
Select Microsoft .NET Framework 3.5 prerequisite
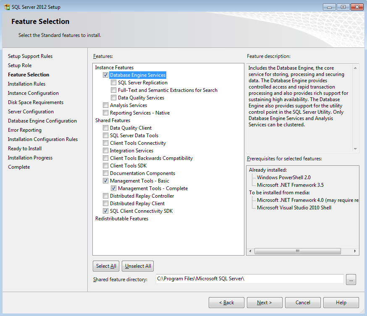click(x=290, y=185)
